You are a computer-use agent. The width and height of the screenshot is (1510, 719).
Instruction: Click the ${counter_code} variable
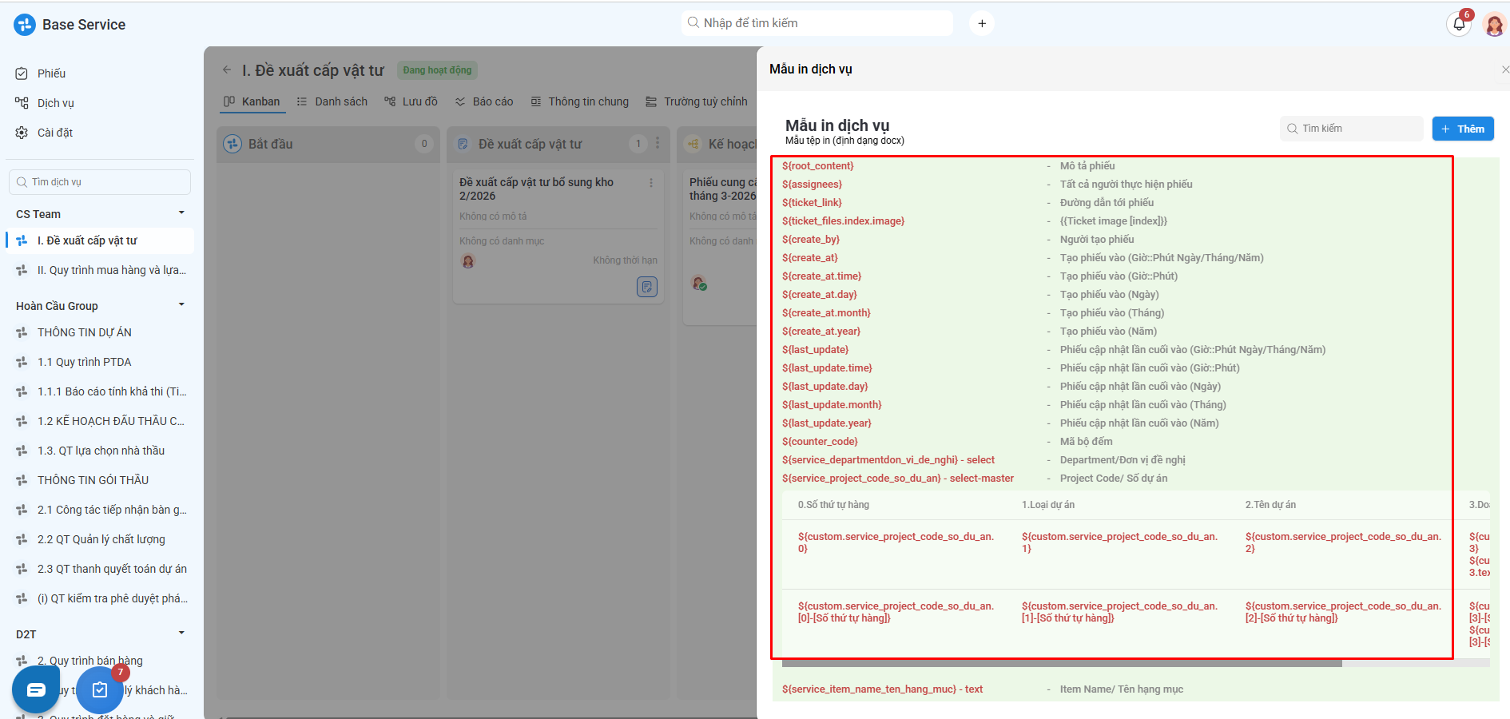click(x=820, y=442)
